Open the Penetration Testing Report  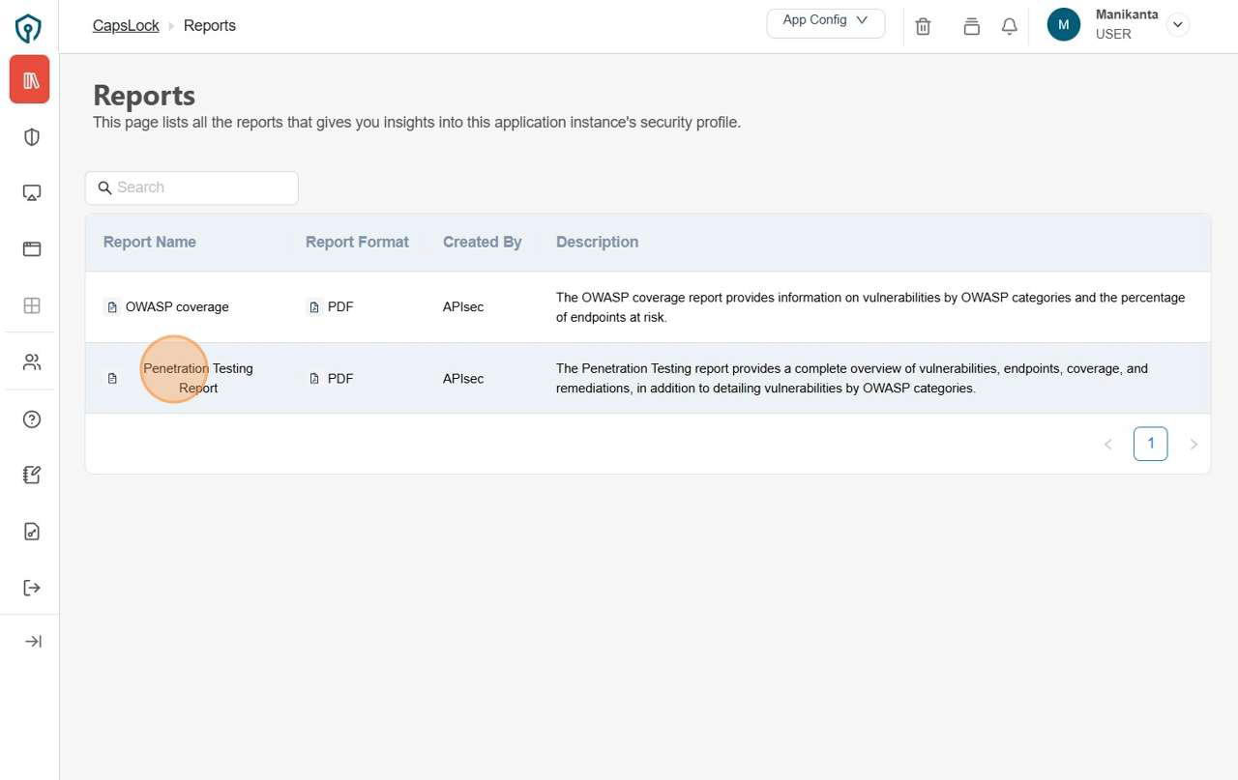coord(197,378)
